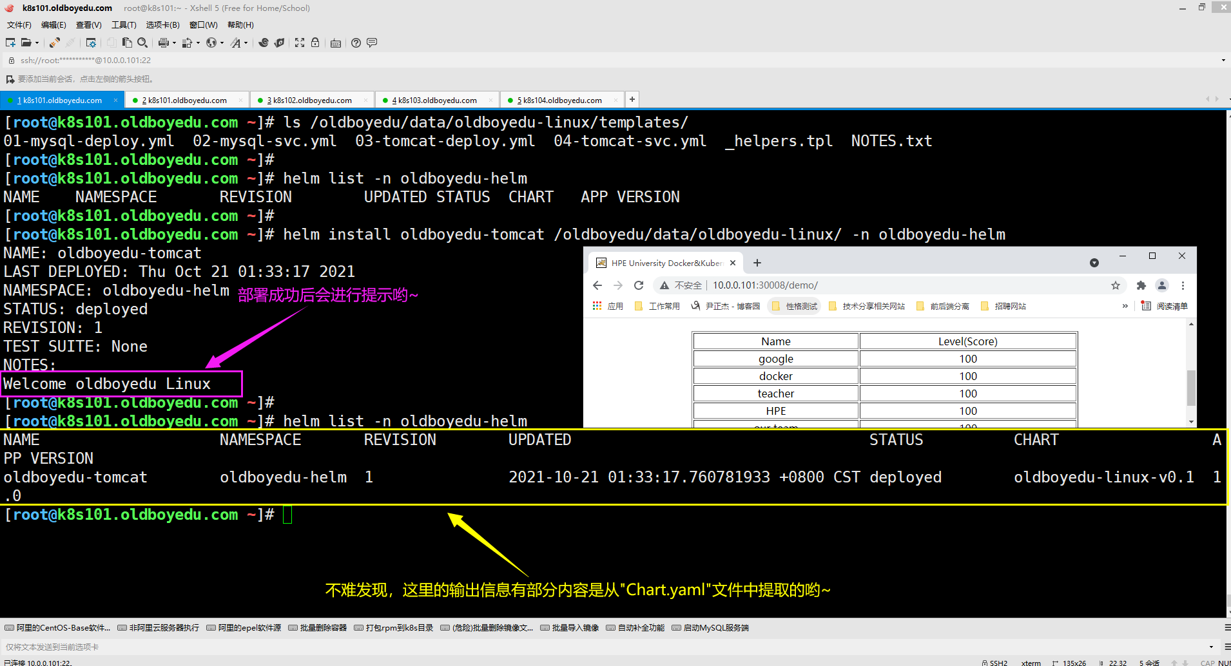
Task: Click the browser page vertical scrollbar thumb
Action: coord(1191,388)
